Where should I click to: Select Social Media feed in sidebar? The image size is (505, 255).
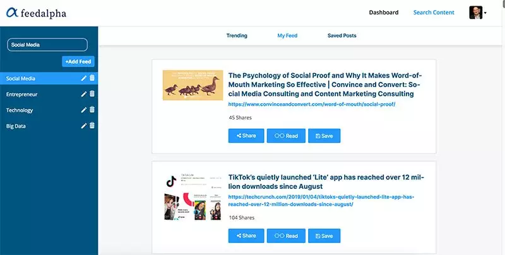(x=49, y=78)
